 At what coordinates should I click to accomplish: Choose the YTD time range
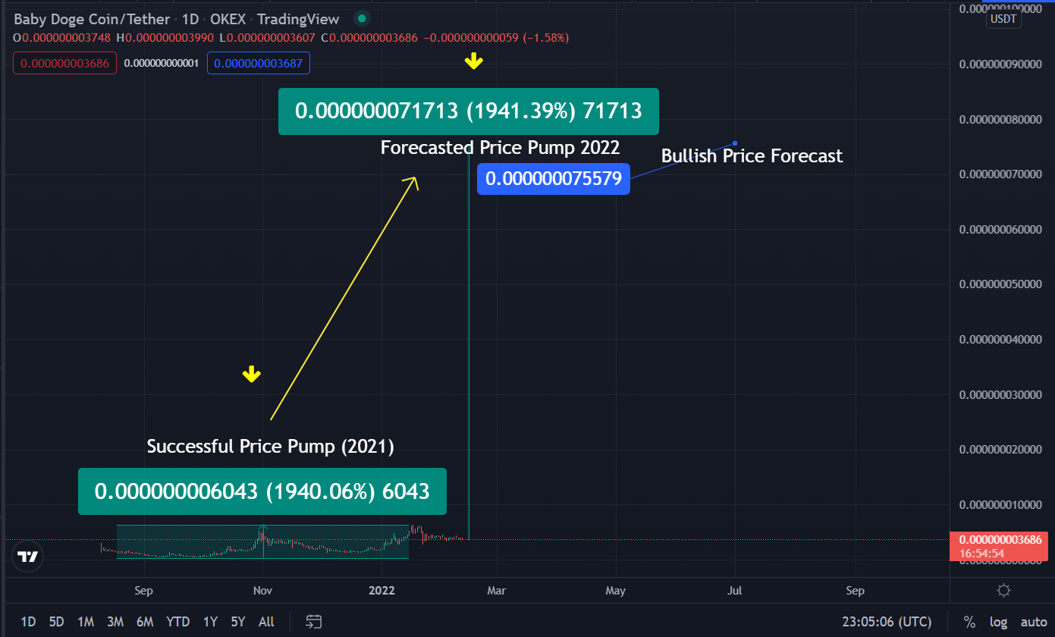[178, 622]
